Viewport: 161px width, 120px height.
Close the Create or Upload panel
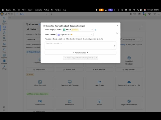(142, 26)
